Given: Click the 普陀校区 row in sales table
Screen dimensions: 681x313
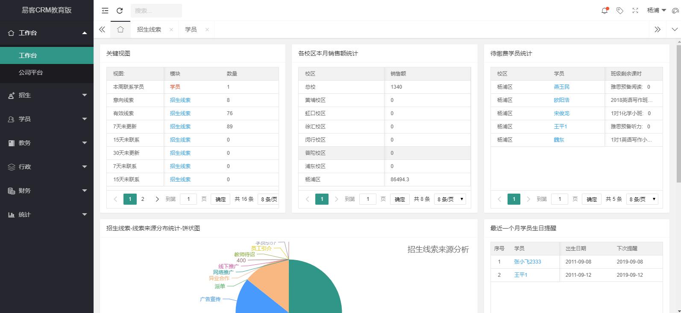Looking at the screenshot, I should click(x=385, y=153).
